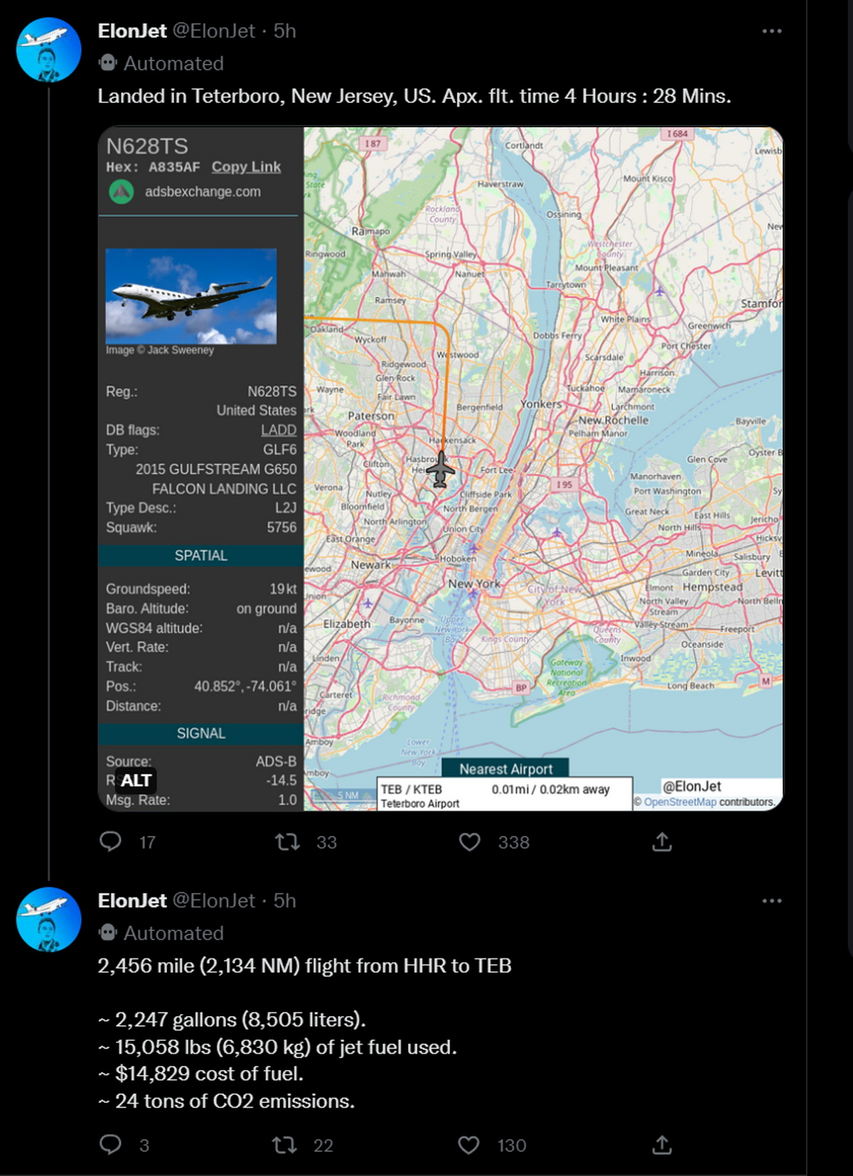Like the first tweet with 338 likes
Image resolution: width=853 pixels, height=1176 pixels.
click(469, 842)
